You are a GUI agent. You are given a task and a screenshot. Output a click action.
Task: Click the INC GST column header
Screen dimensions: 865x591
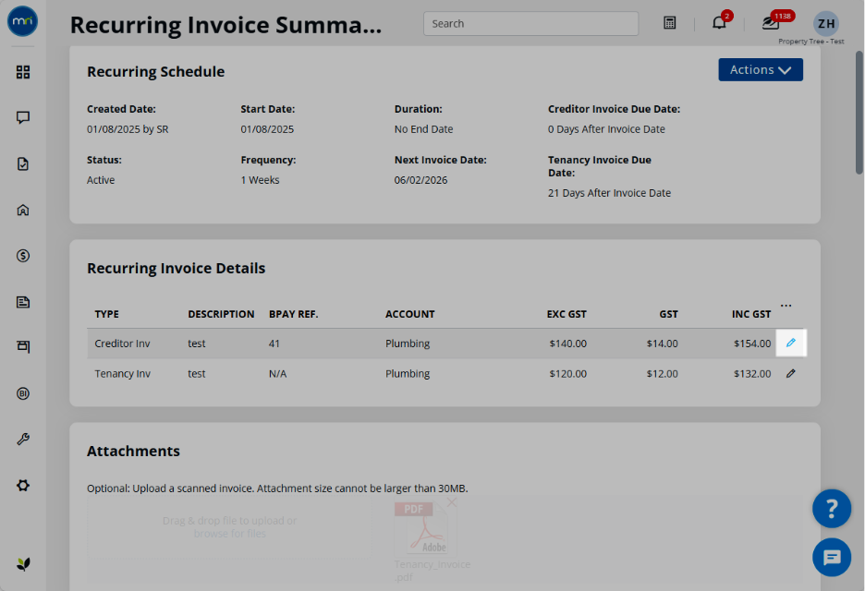751,314
